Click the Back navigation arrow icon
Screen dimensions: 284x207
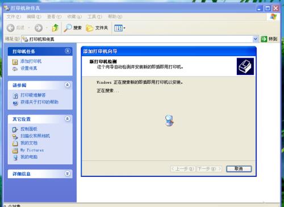point(11,28)
